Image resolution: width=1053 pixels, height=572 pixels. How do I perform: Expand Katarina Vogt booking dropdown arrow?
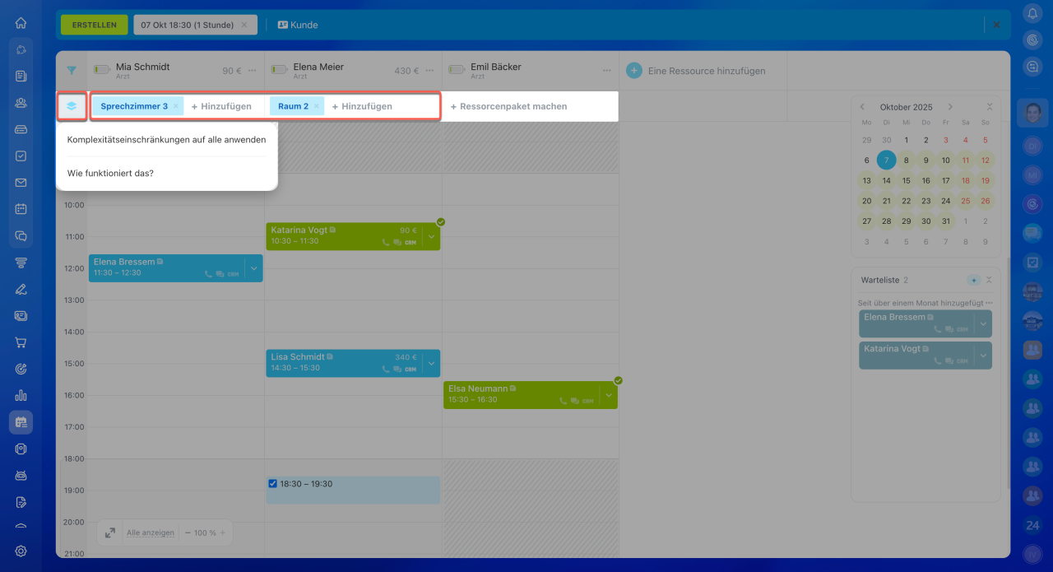coord(432,237)
